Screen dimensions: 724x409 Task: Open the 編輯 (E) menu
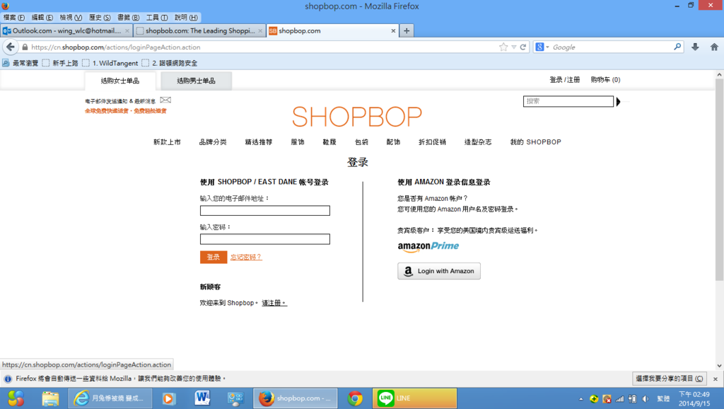tap(42, 18)
